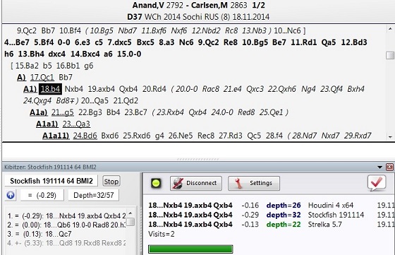
Task: Click the blue up-arrow engine icon
Action: point(11,195)
